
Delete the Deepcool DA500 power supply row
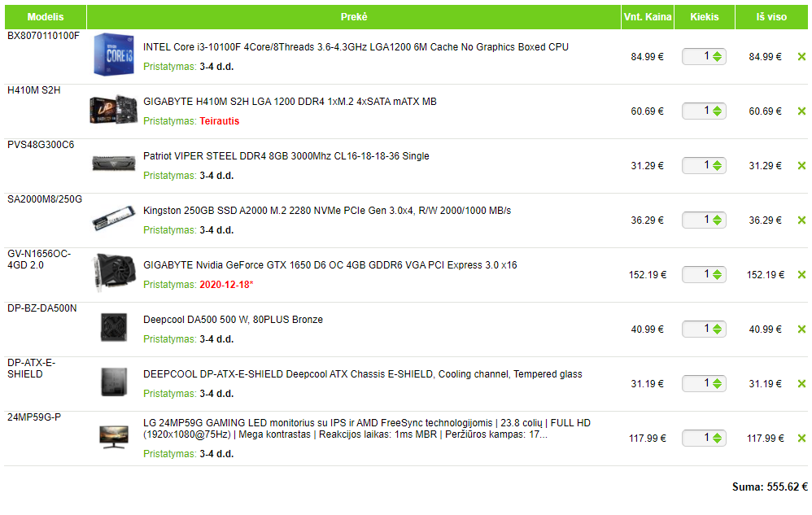801,330
